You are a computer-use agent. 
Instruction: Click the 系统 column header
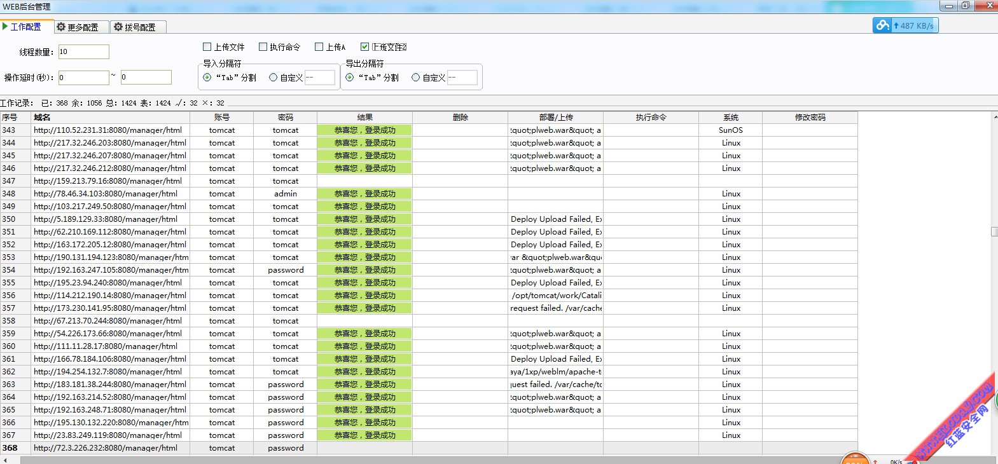point(730,118)
